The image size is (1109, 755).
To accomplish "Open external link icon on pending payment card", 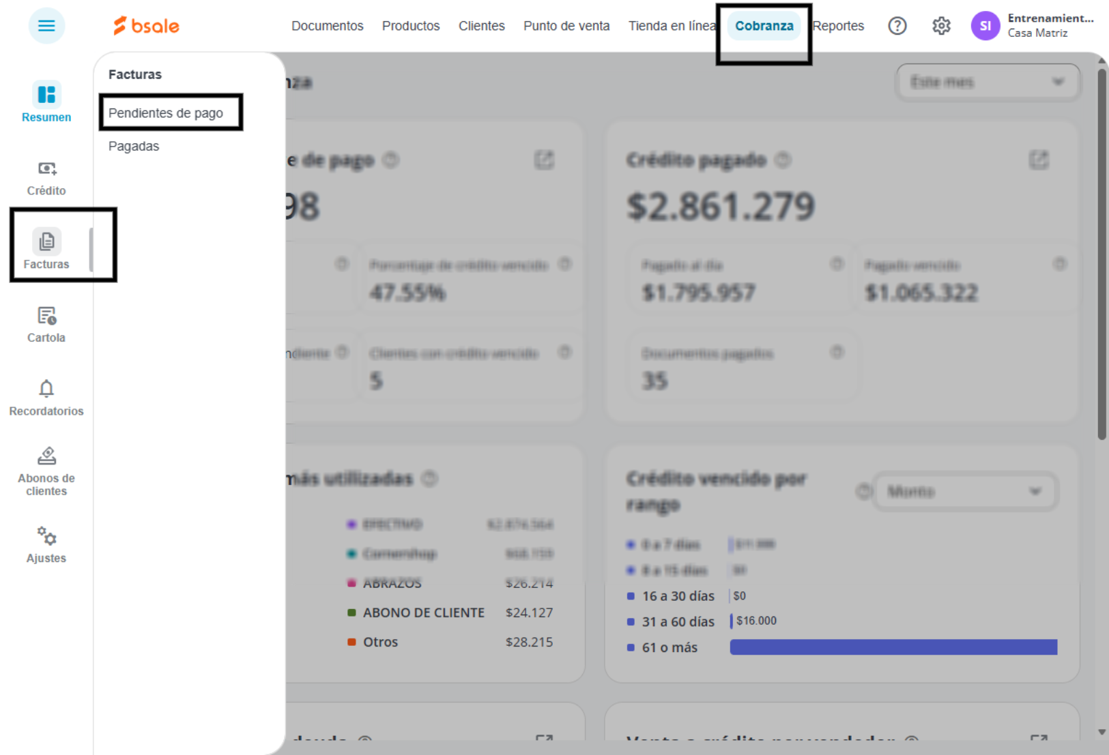I will coord(544,160).
